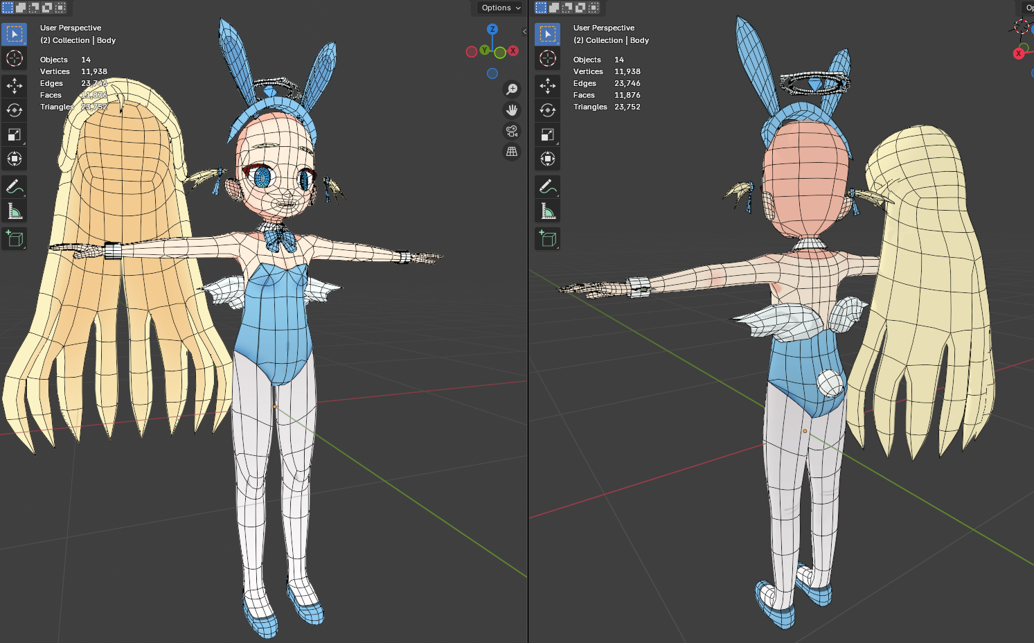1034x643 pixels.
Task: Click 'Objects 14' stat in right viewport
Action: 598,60
